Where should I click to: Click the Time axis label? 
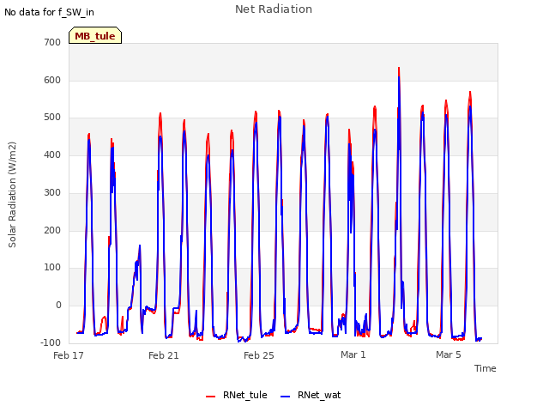point(485,368)
